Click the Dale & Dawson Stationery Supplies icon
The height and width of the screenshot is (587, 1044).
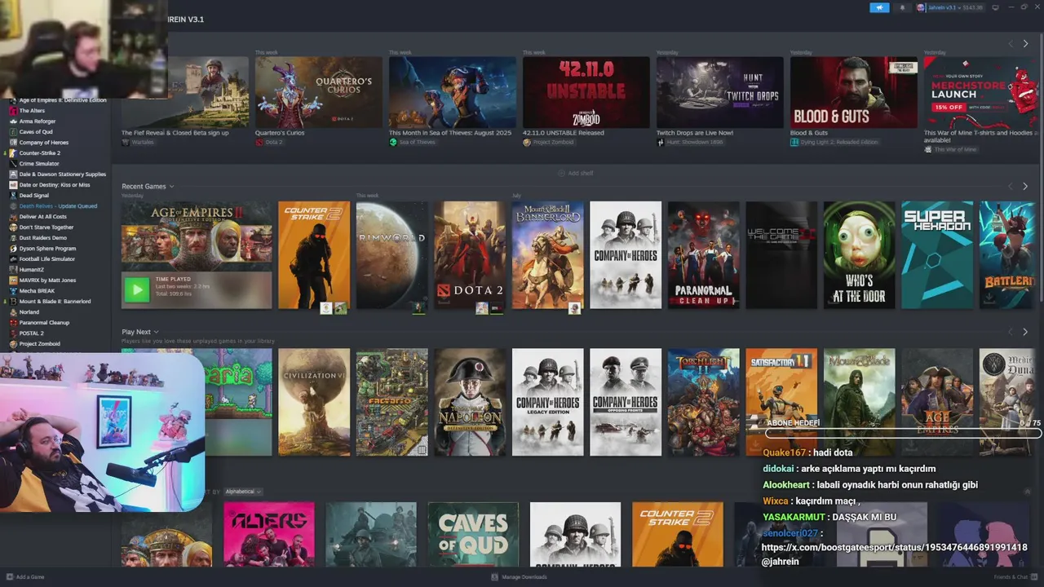(13, 174)
